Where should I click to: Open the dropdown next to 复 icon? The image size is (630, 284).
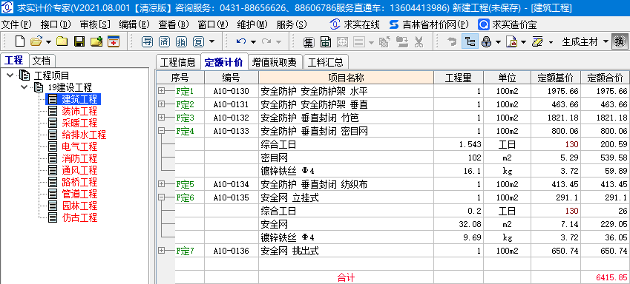211,41
